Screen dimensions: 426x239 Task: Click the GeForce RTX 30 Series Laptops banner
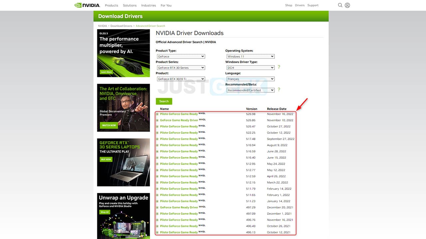123,162
